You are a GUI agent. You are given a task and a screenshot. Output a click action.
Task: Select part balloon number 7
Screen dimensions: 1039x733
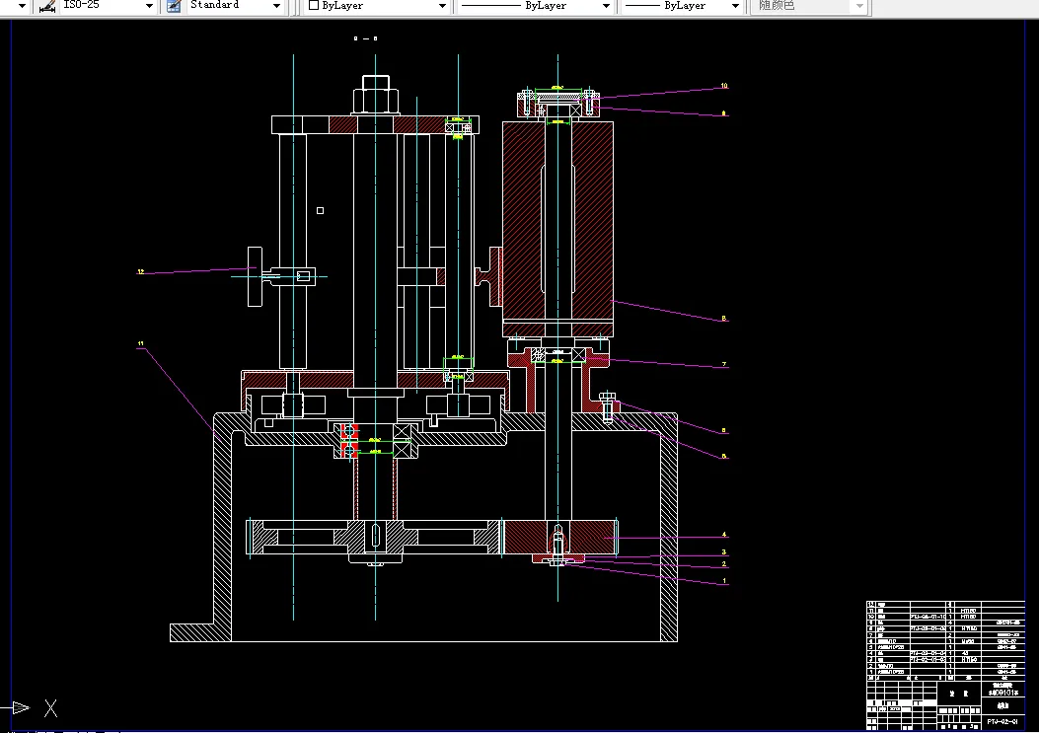pyautogui.click(x=723, y=364)
